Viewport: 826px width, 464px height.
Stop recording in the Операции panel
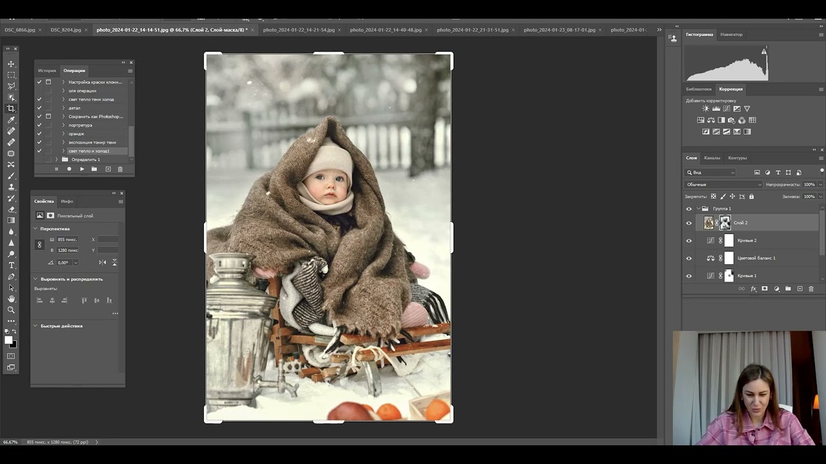pyautogui.click(x=56, y=169)
